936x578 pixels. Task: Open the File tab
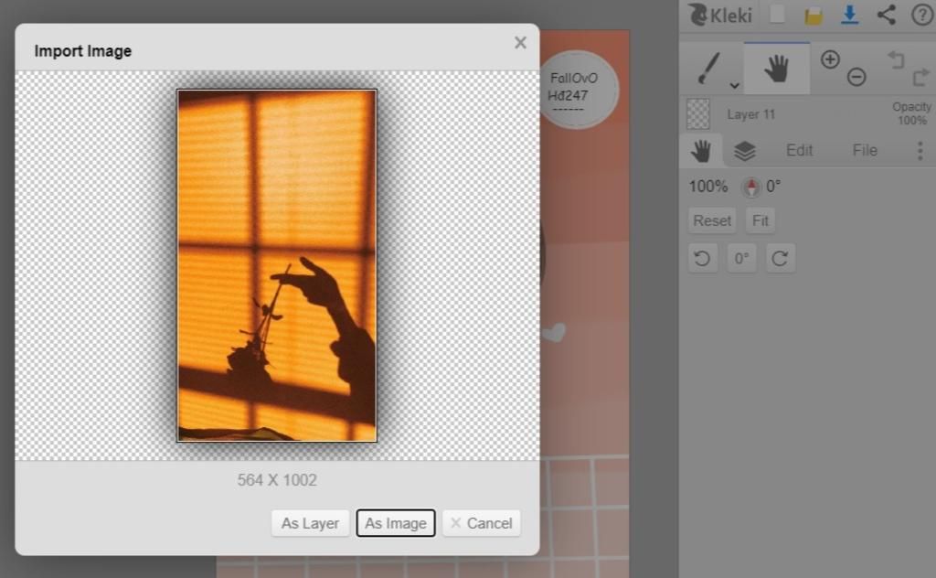[865, 151]
